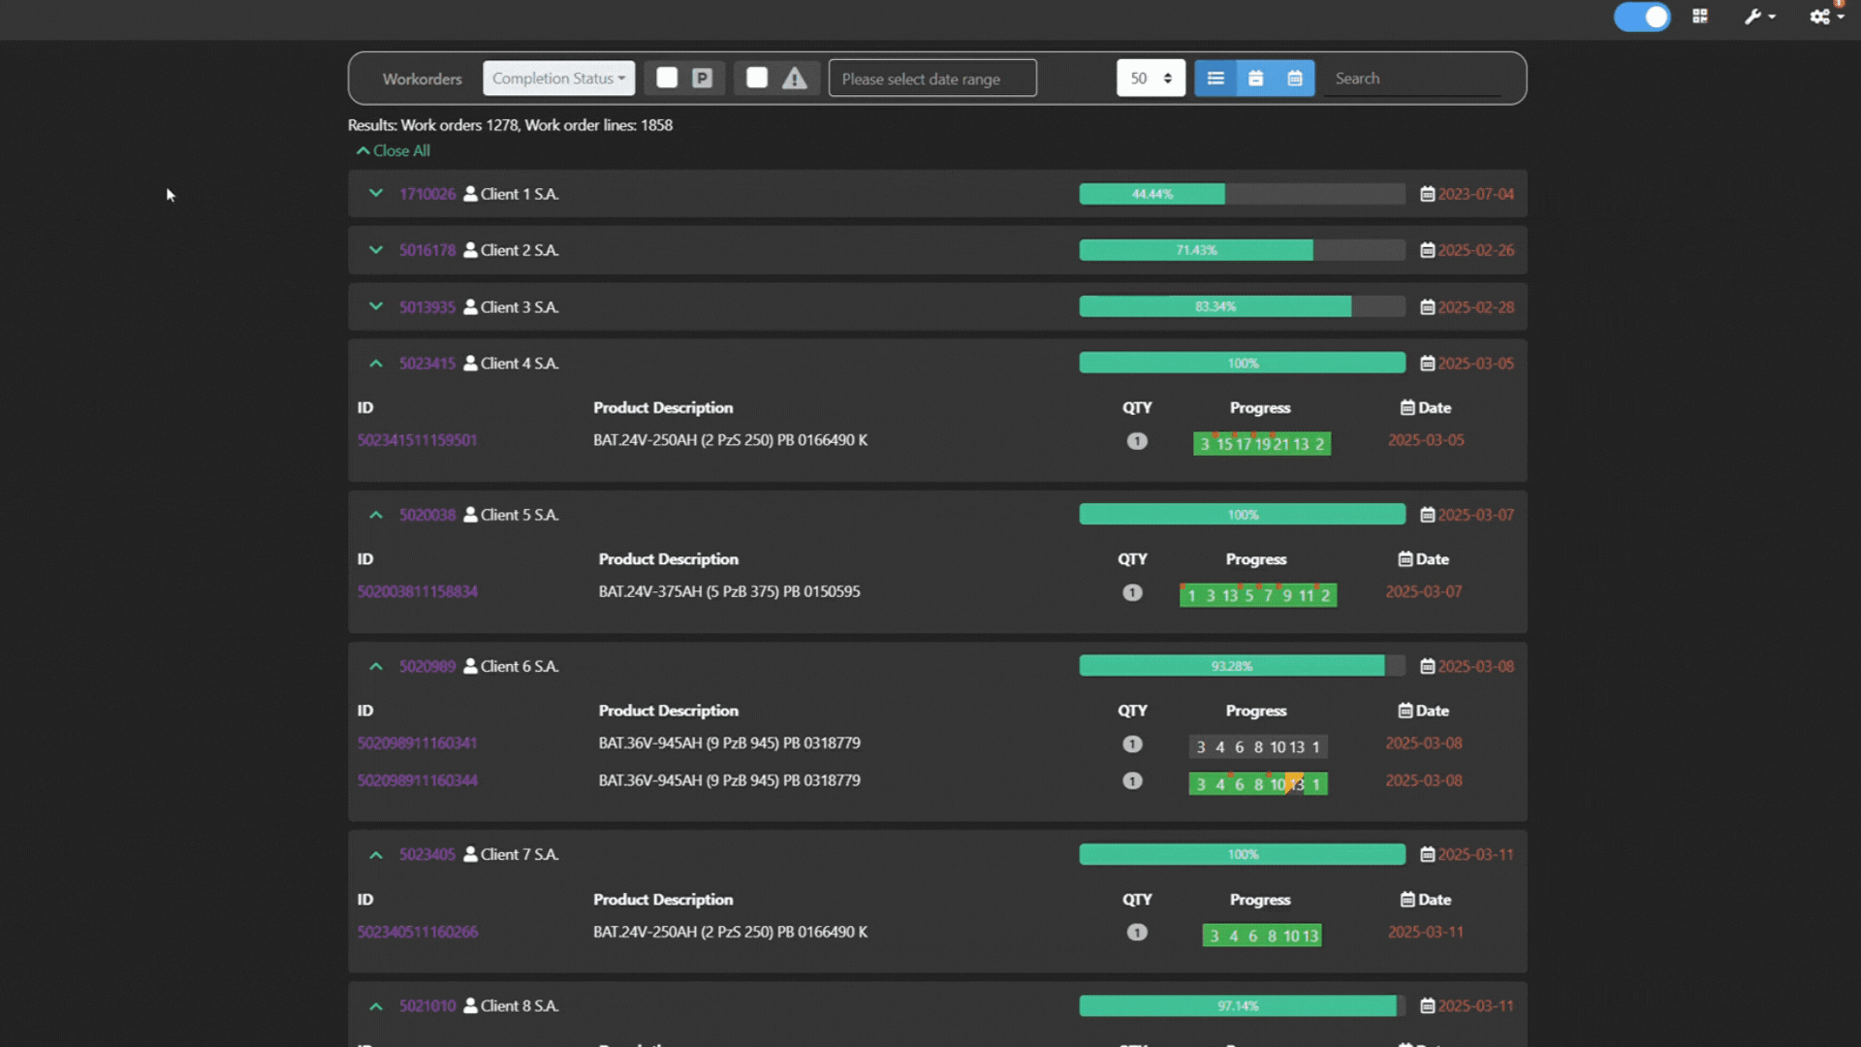The height and width of the screenshot is (1047, 1861).
Task: Open work order line 502341511159501
Action: tap(417, 440)
